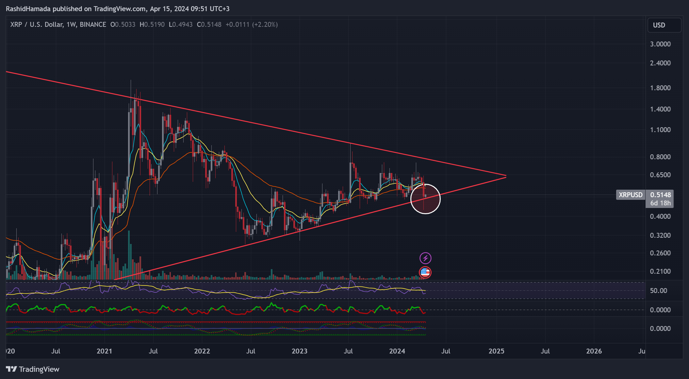Click the 1.1000 price axis label

(660, 130)
